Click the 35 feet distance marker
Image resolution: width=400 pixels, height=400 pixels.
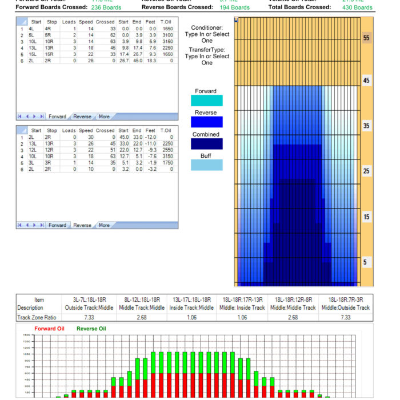366,126
